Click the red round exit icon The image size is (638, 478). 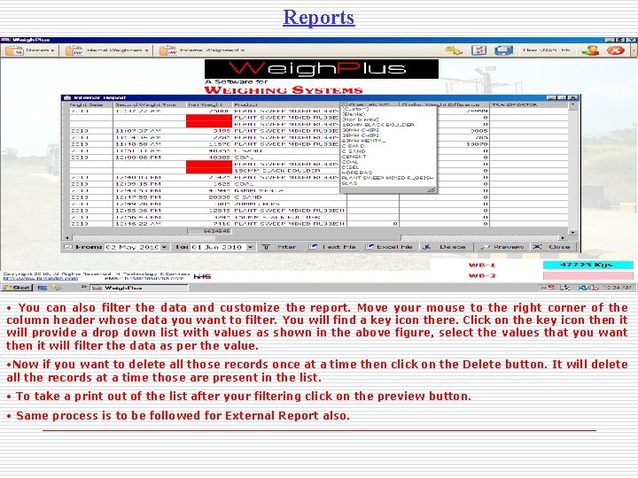pos(615,50)
